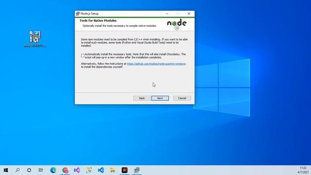Switch to the red recorder app on taskbar
Image resolution: width=311 pixels, height=175 pixels.
(x=124, y=170)
